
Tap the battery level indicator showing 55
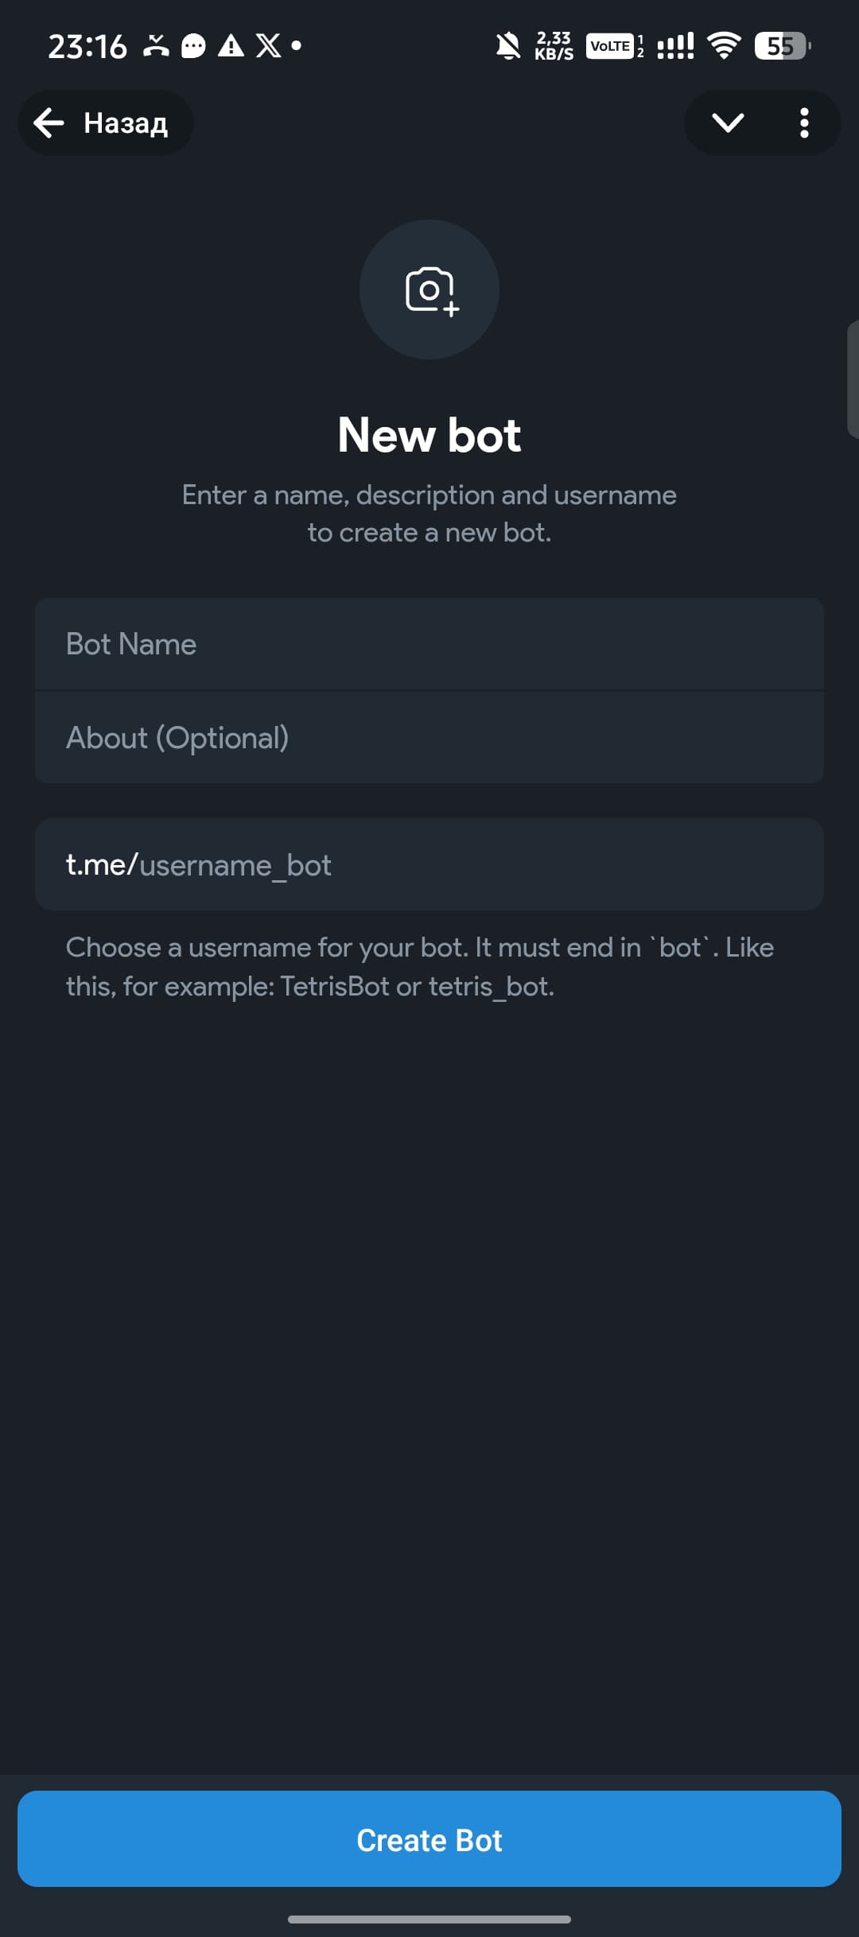(782, 46)
